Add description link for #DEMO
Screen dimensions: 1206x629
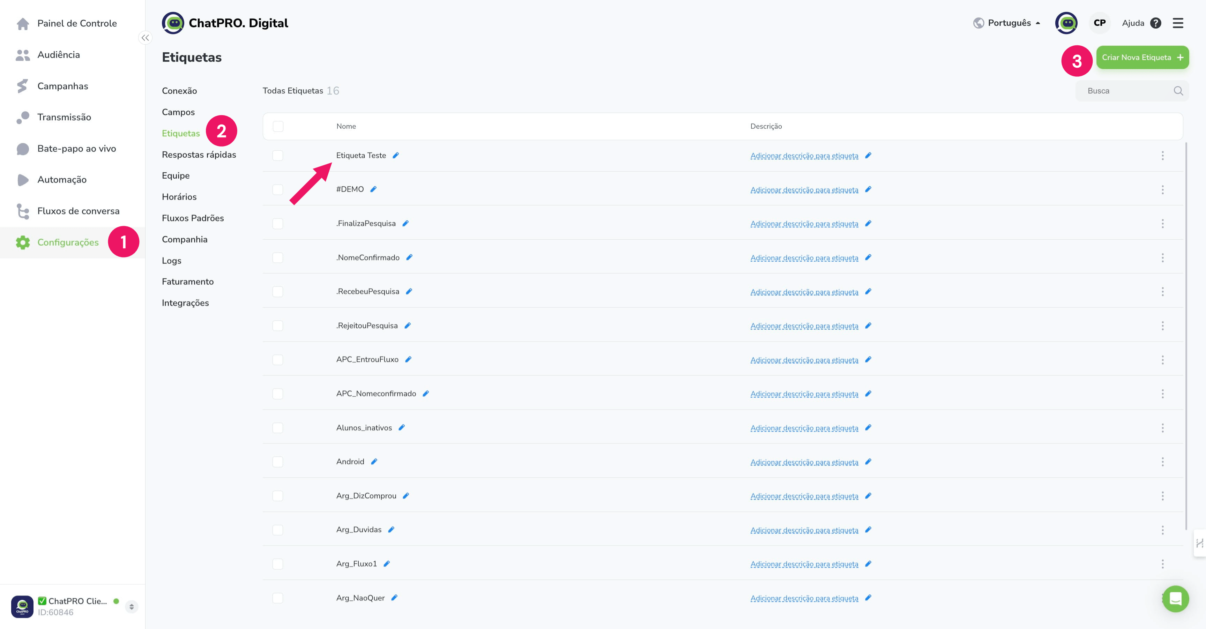pyautogui.click(x=804, y=190)
